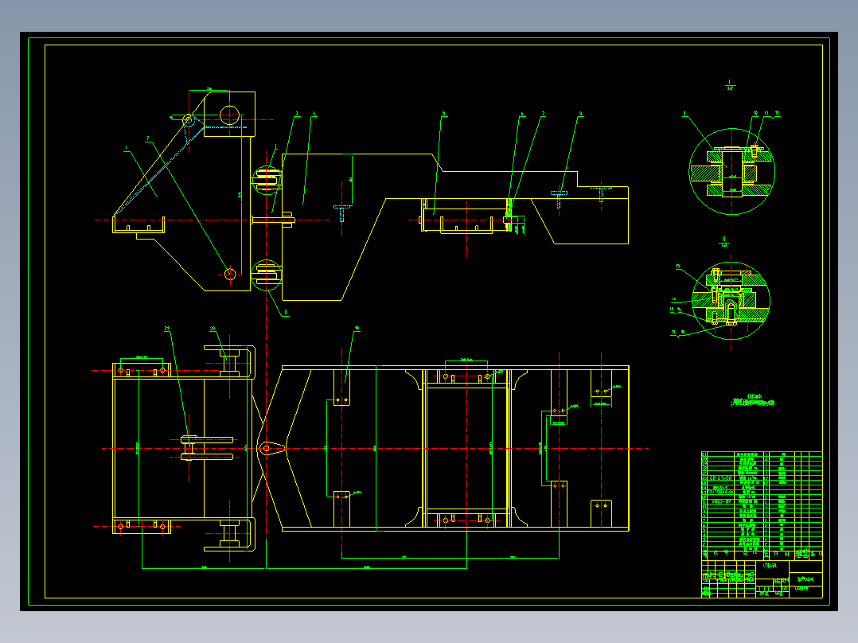
Task: Click balloon number 3 above the side view
Action: 297,114
